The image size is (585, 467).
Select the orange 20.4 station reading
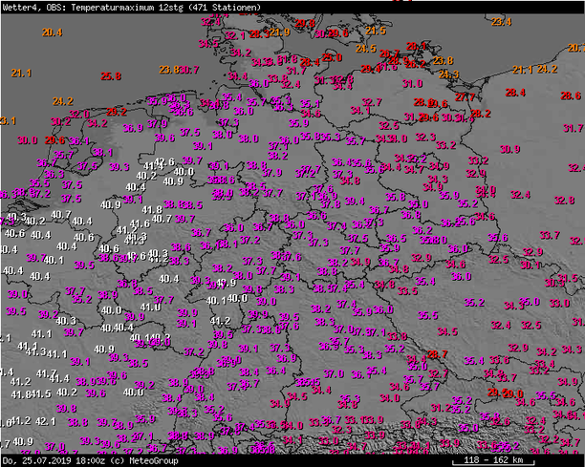pos(52,32)
